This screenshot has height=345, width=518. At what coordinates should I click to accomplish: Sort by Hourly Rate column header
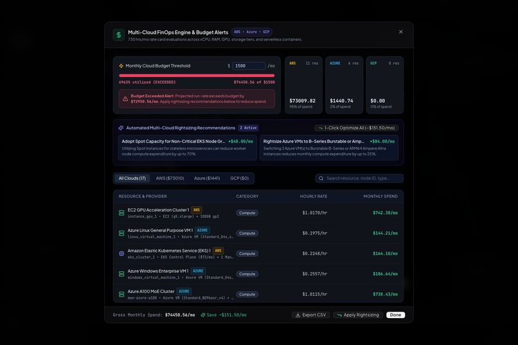click(x=314, y=197)
